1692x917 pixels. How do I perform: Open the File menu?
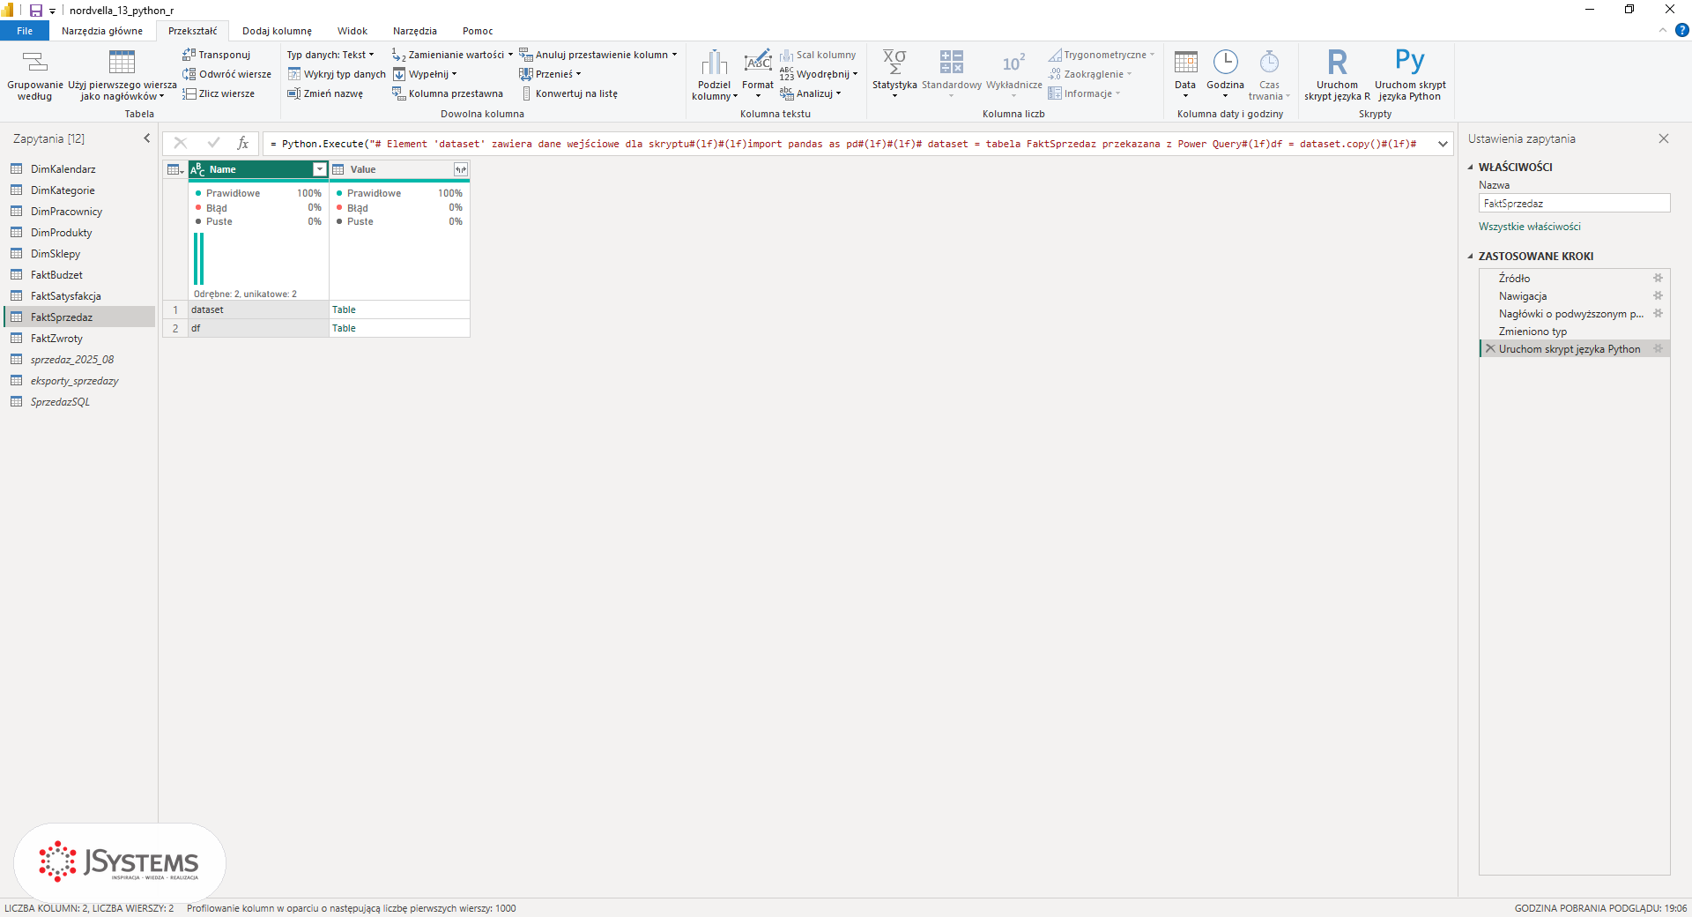click(x=25, y=31)
